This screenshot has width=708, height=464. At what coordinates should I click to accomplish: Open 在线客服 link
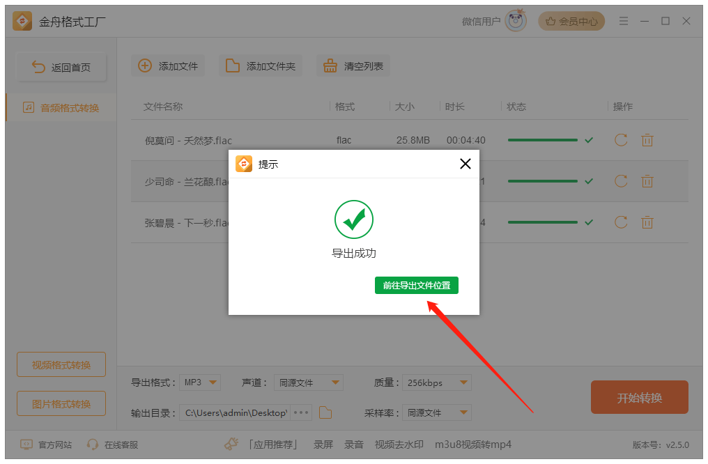tap(112, 444)
